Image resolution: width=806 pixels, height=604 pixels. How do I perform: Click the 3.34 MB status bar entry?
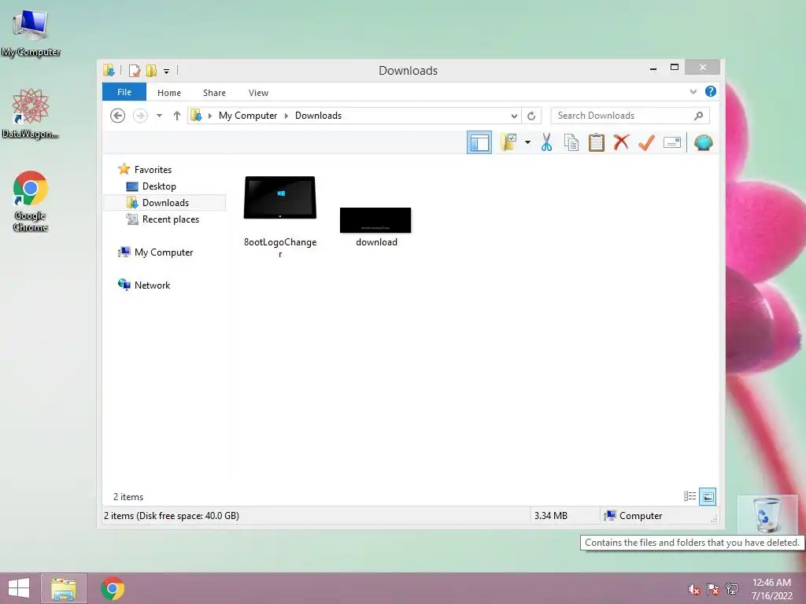(550, 516)
